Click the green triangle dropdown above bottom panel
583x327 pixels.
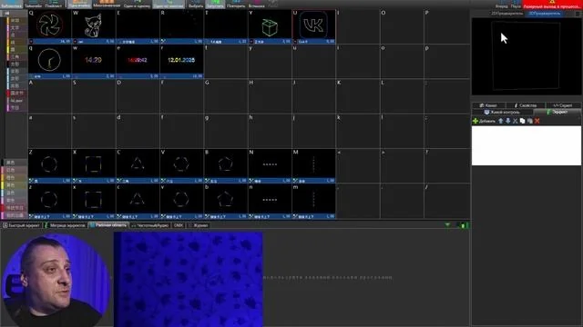coord(447,225)
